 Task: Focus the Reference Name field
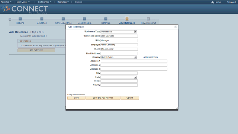pyautogui.click(x=119, y=36)
